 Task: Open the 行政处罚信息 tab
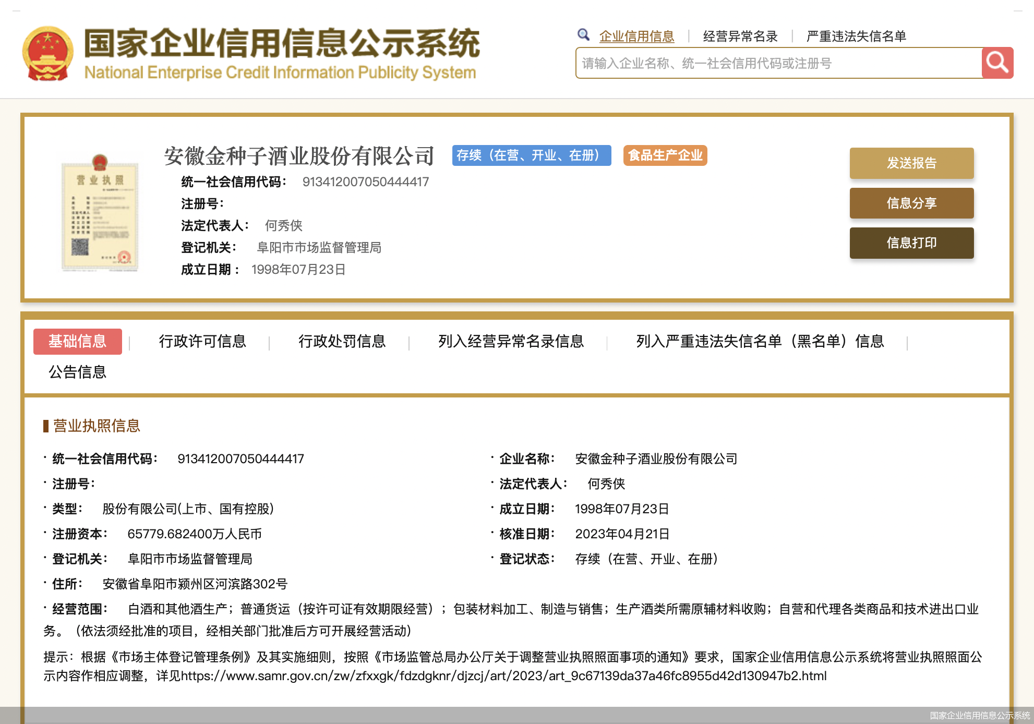click(x=342, y=342)
